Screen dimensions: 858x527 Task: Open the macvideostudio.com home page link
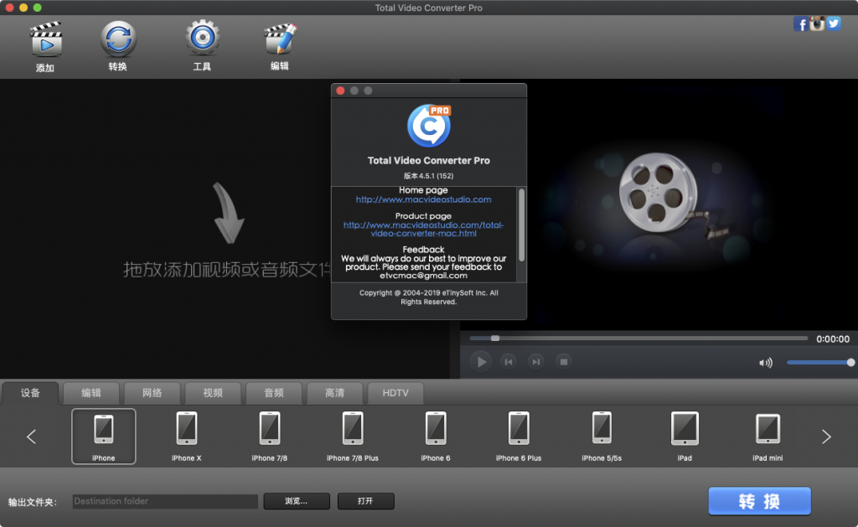[x=423, y=199]
